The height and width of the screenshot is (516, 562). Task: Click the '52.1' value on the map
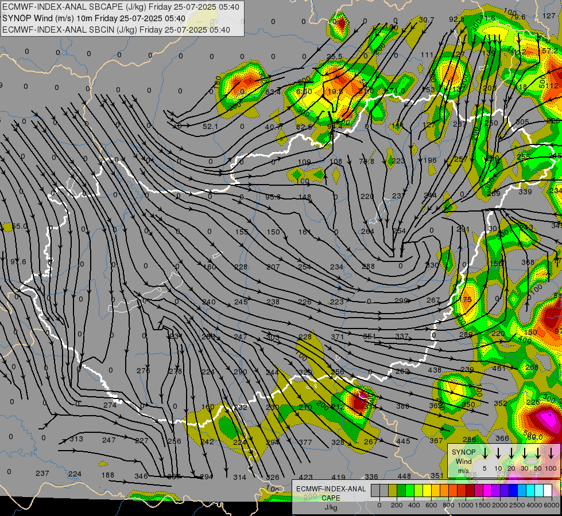pyautogui.click(x=210, y=126)
